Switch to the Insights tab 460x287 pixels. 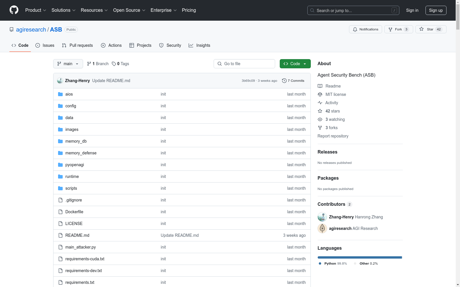pyautogui.click(x=199, y=45)
